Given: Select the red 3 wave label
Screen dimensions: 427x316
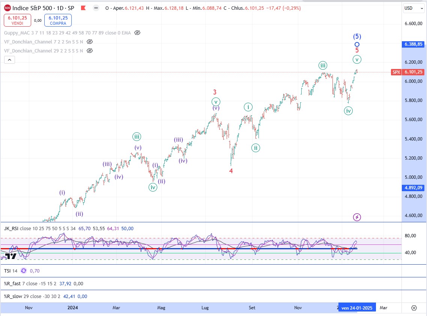Looking at the screenshot, I should coord(215,92).
